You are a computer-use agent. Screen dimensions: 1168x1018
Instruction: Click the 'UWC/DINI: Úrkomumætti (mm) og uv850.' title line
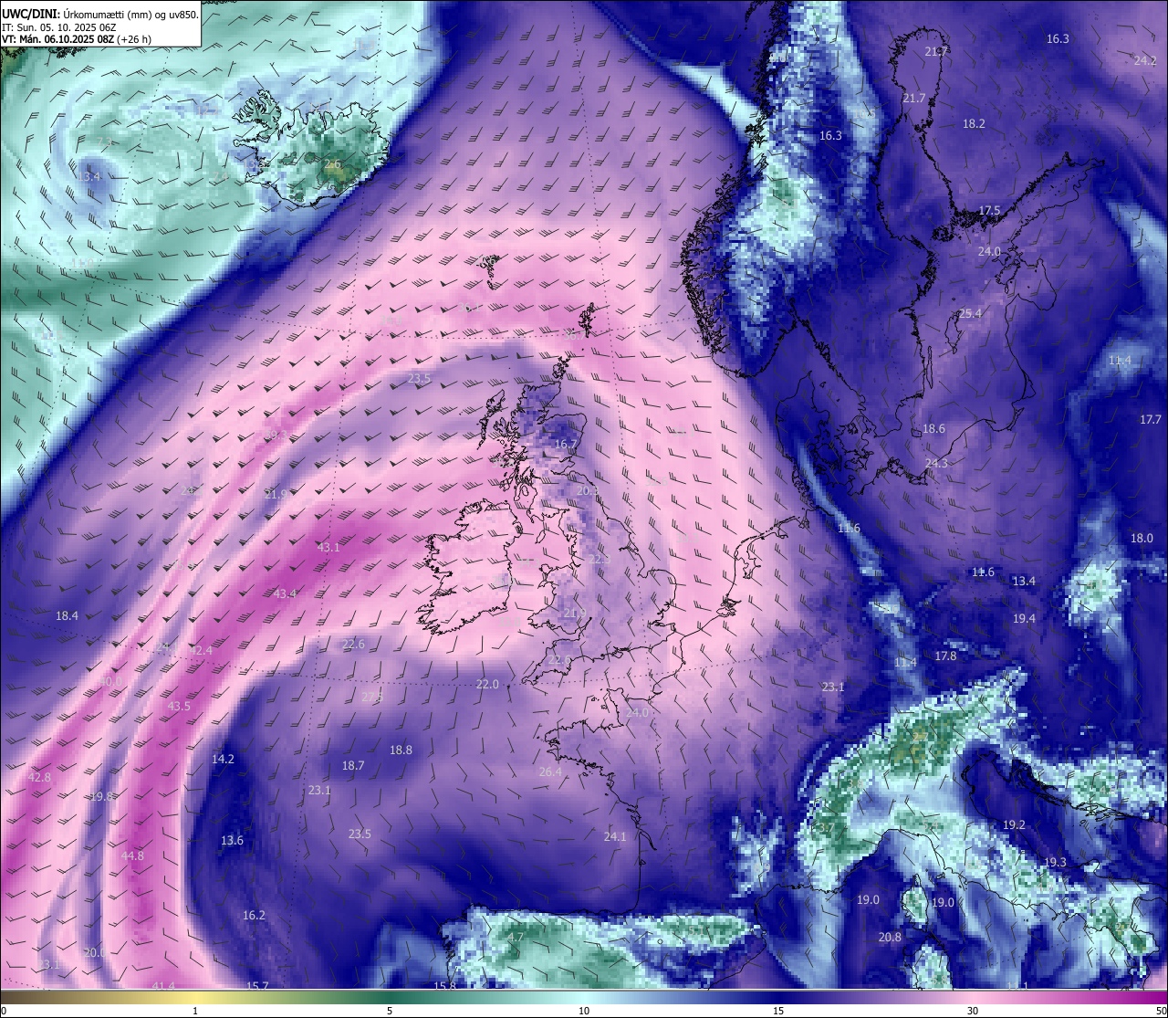(99, 14)
